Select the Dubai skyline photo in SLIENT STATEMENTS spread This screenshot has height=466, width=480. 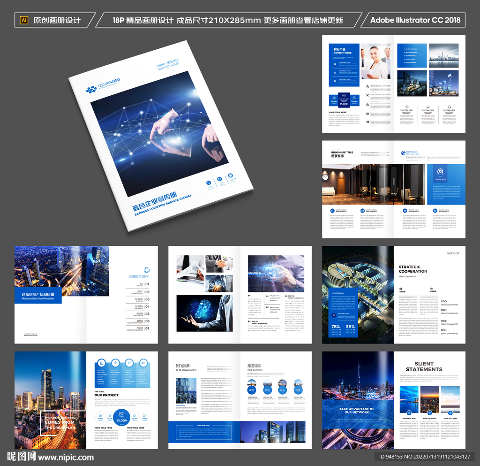click(x=358, y=400)
